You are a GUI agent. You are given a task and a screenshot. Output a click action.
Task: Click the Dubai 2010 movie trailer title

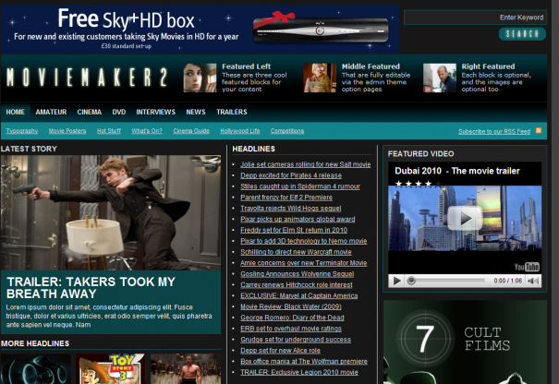click(457, 171)
